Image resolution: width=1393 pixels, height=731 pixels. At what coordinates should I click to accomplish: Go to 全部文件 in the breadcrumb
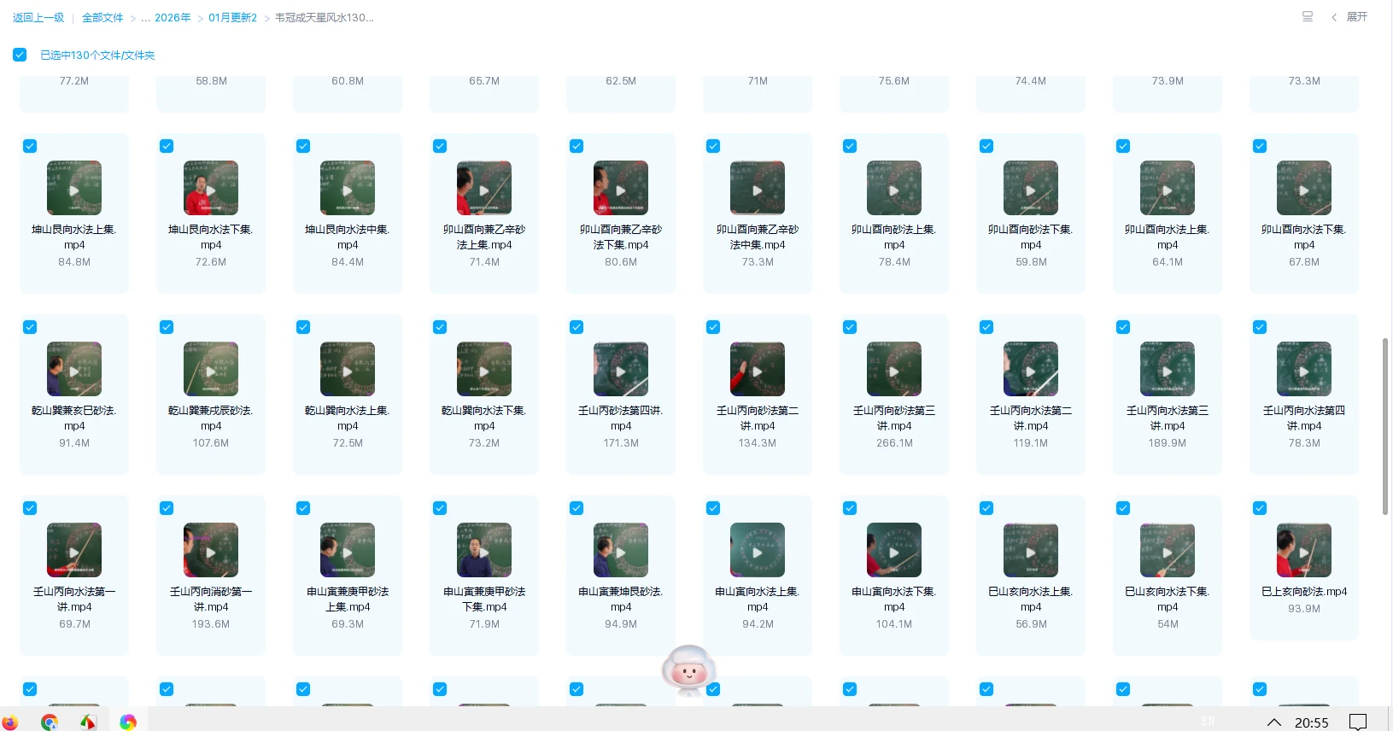tap(102, 17)
